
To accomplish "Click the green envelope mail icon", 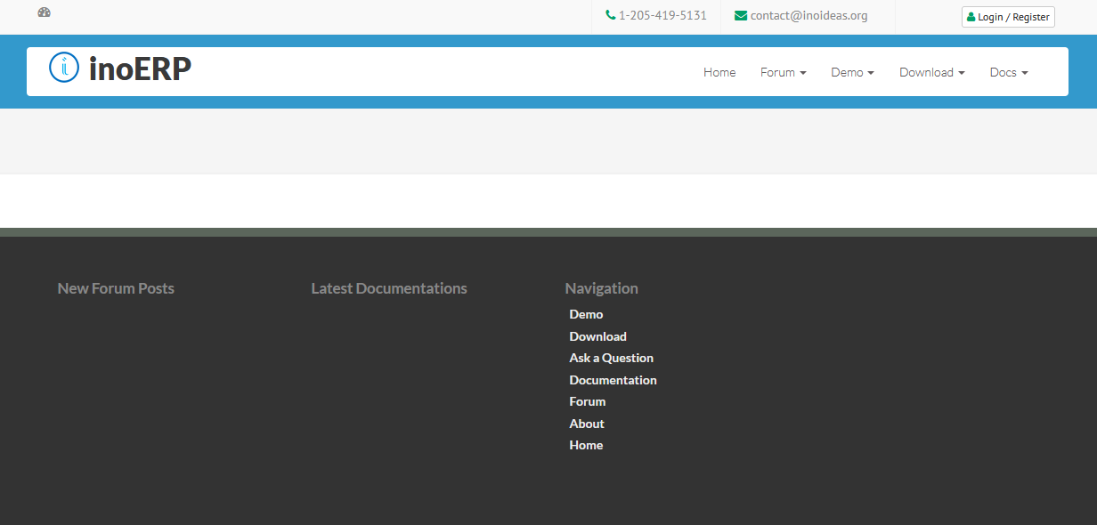I will coord(740,15).
